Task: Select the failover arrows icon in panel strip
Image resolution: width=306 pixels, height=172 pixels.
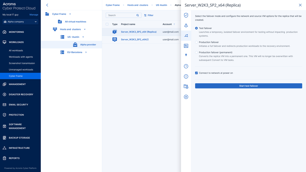Action: [186, 36]
